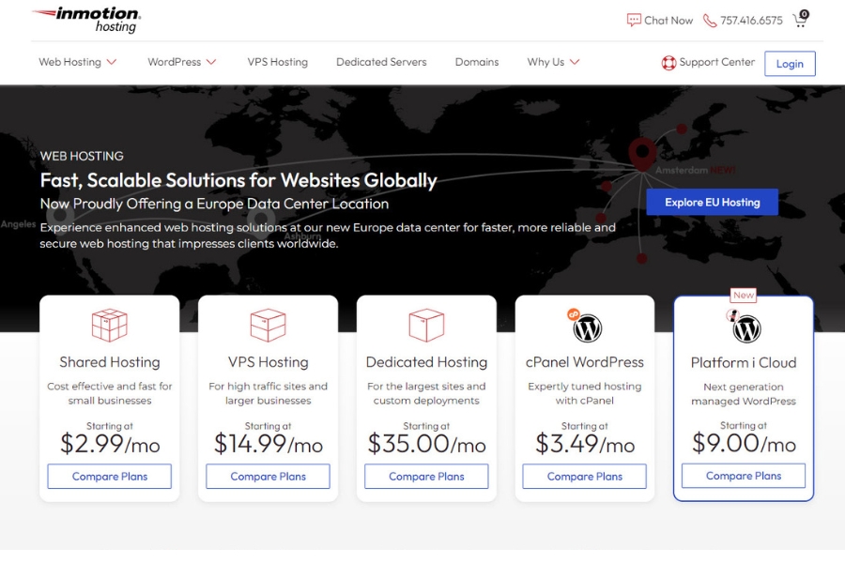Click the Login button
Screen dimensions: 845x563
[x=790, y=64]
